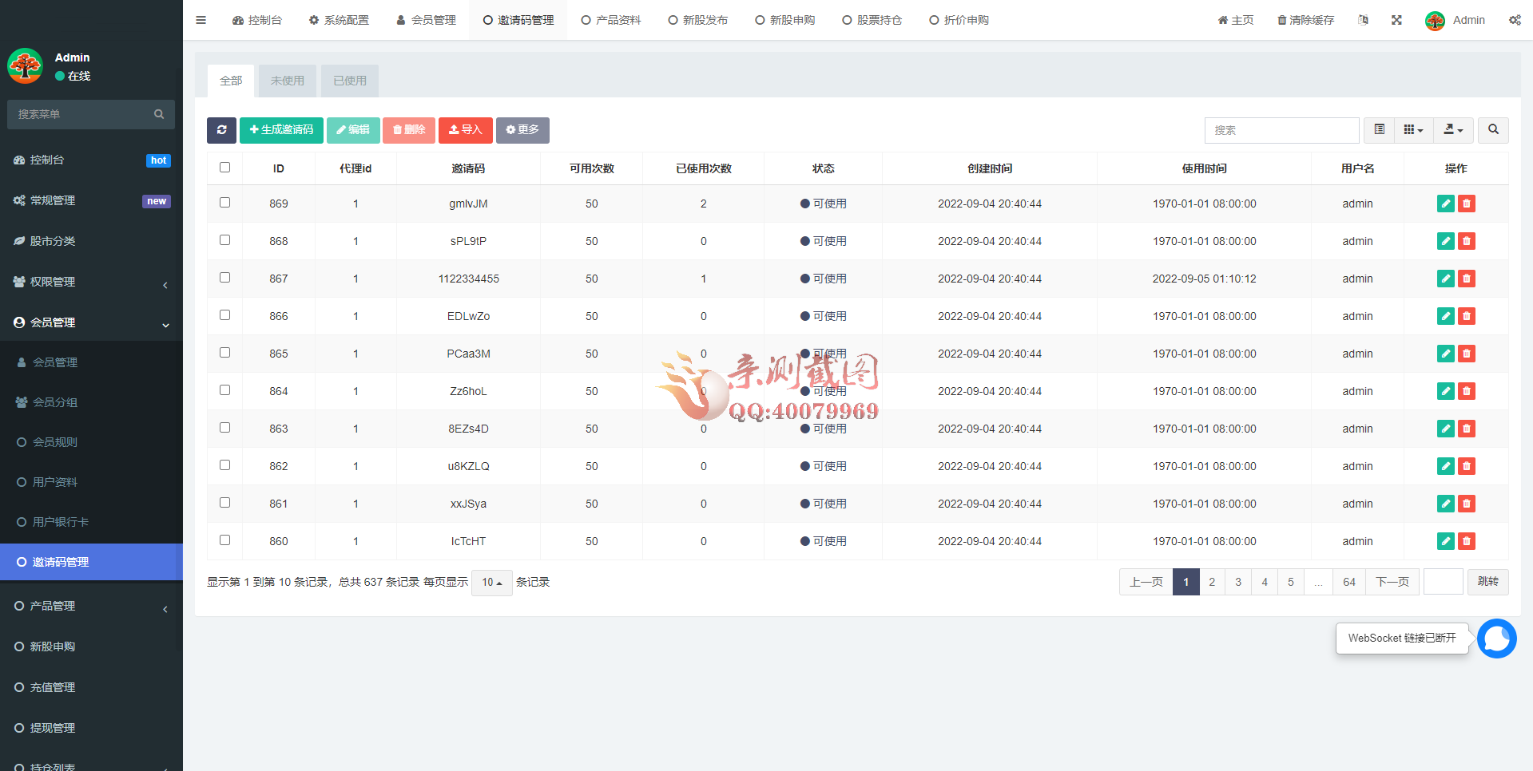Open the search magnifier icon beside search box
Screen dimensions: 1533x771
[x=1492, y=130]
